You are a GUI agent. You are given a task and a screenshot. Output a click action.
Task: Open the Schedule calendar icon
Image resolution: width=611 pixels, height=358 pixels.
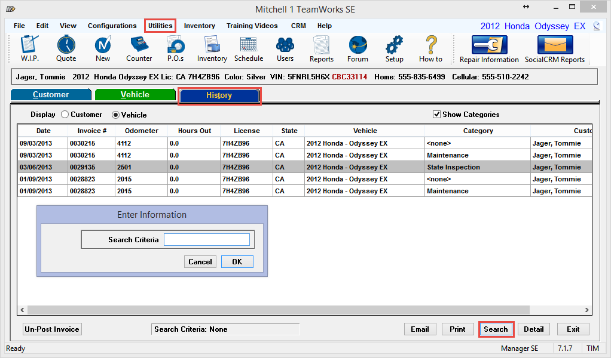(x=249, y=48)
